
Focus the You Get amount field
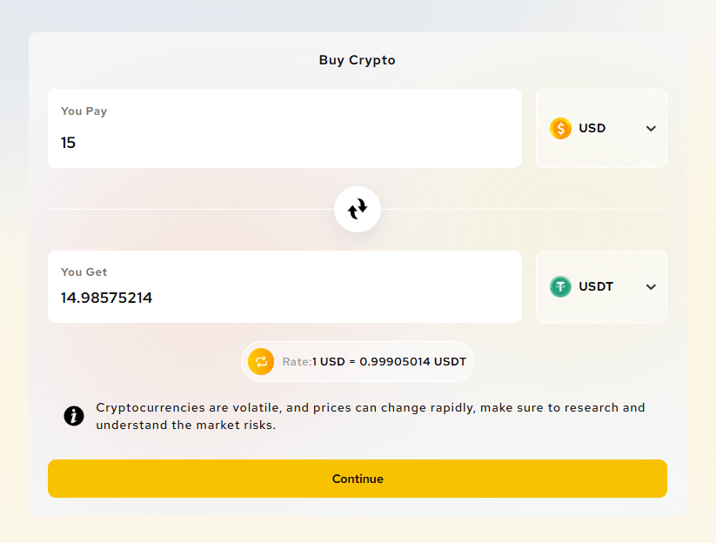coord(284,298)
